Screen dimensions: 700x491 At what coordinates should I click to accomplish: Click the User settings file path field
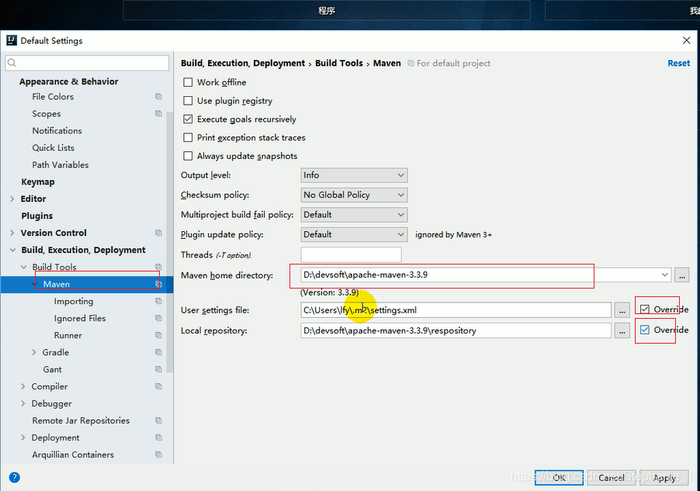456,310
